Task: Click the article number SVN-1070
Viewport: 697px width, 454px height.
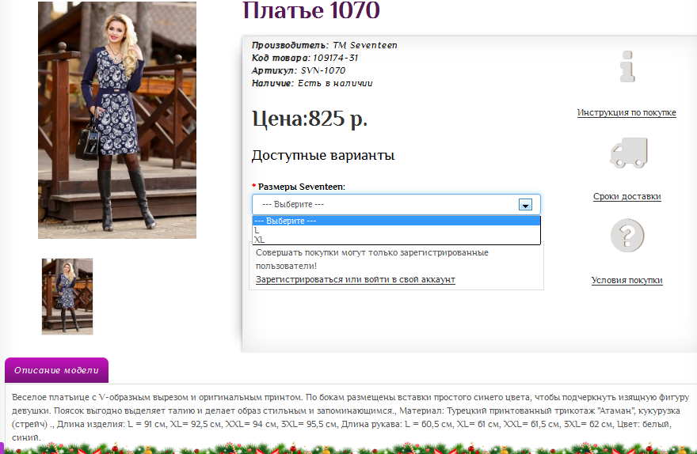Action: click(322, 70)
